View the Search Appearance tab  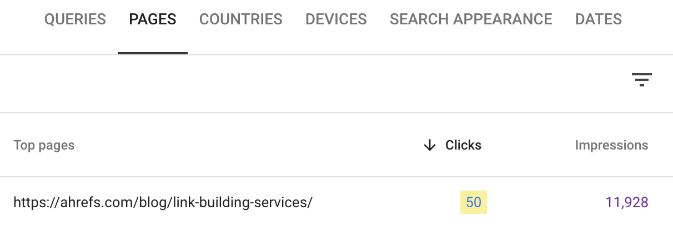coord(471,20)
